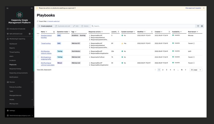Expand the Devices section in sidebar
The width and height of the screenshot is (214, 124).
(32, 82)
